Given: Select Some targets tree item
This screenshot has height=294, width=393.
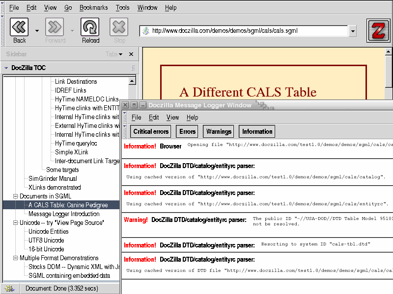Looking at the screenshot, I should click(62, 170).
